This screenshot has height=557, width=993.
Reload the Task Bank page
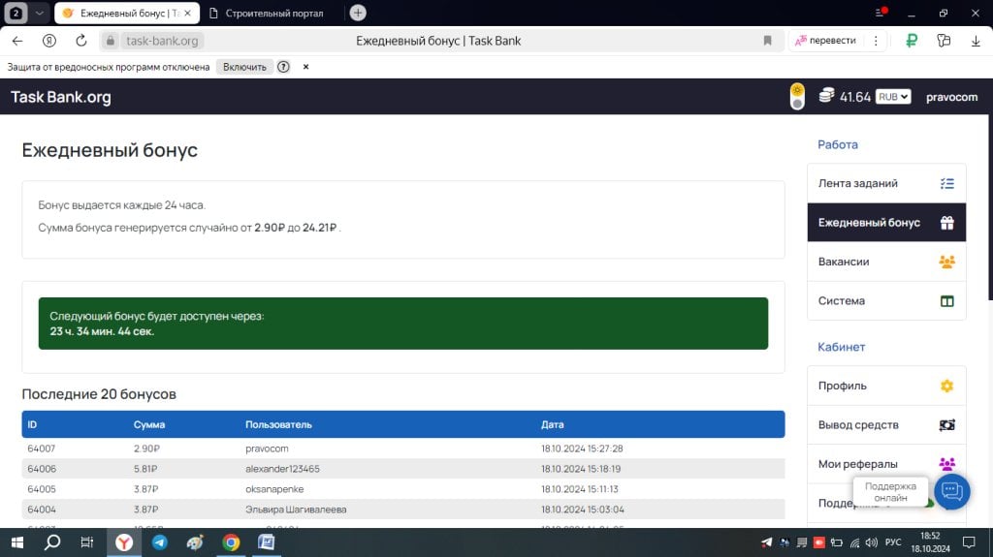coord(81,41)
